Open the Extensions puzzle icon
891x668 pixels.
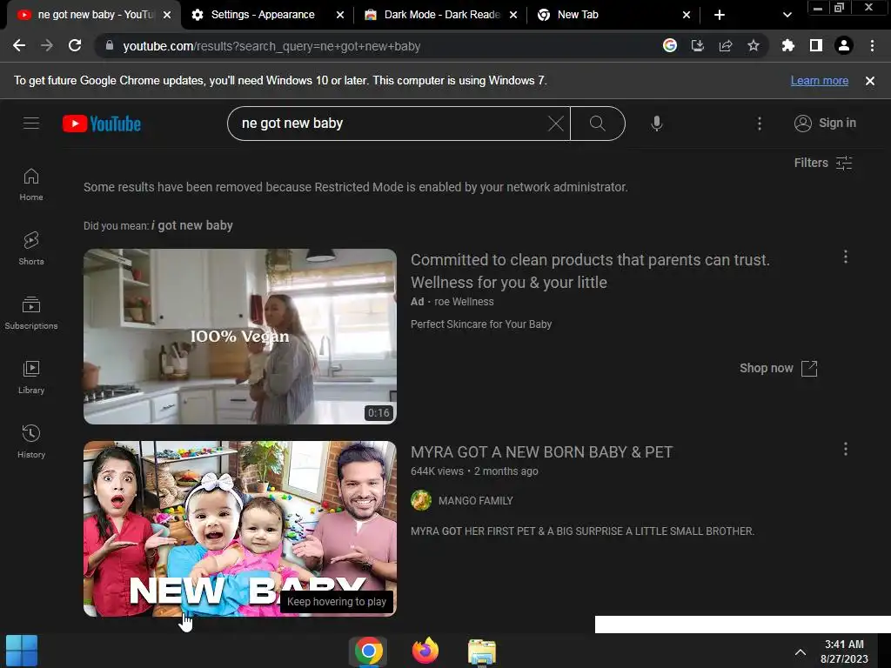coord(787,45)
